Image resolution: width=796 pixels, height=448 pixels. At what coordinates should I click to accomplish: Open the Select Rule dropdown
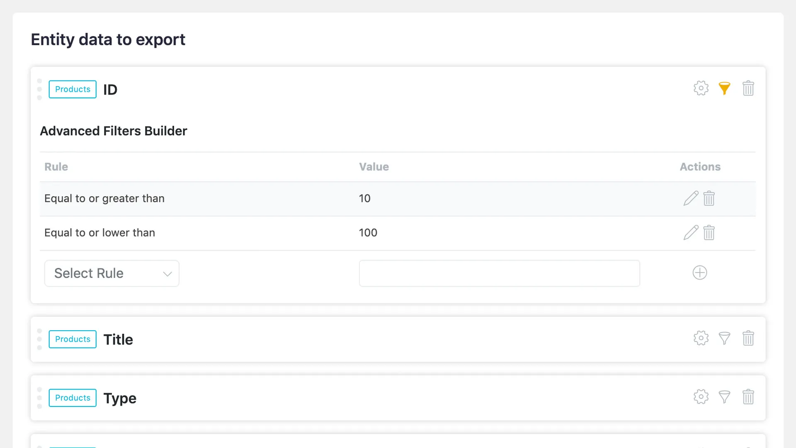pos(112,273)
